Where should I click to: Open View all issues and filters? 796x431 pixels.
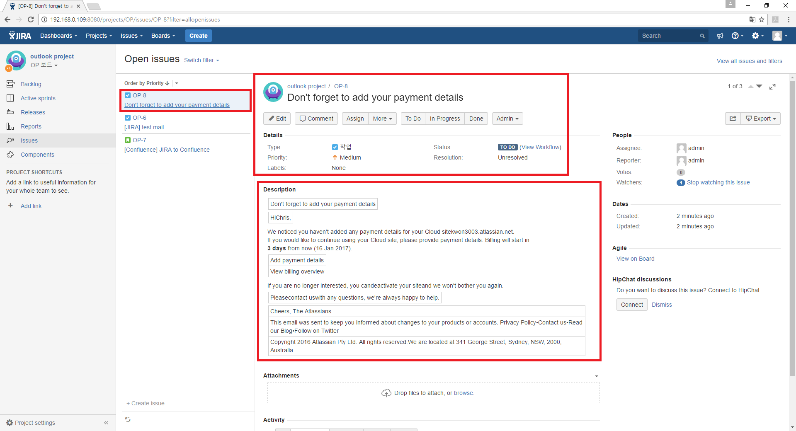[750, 61]
